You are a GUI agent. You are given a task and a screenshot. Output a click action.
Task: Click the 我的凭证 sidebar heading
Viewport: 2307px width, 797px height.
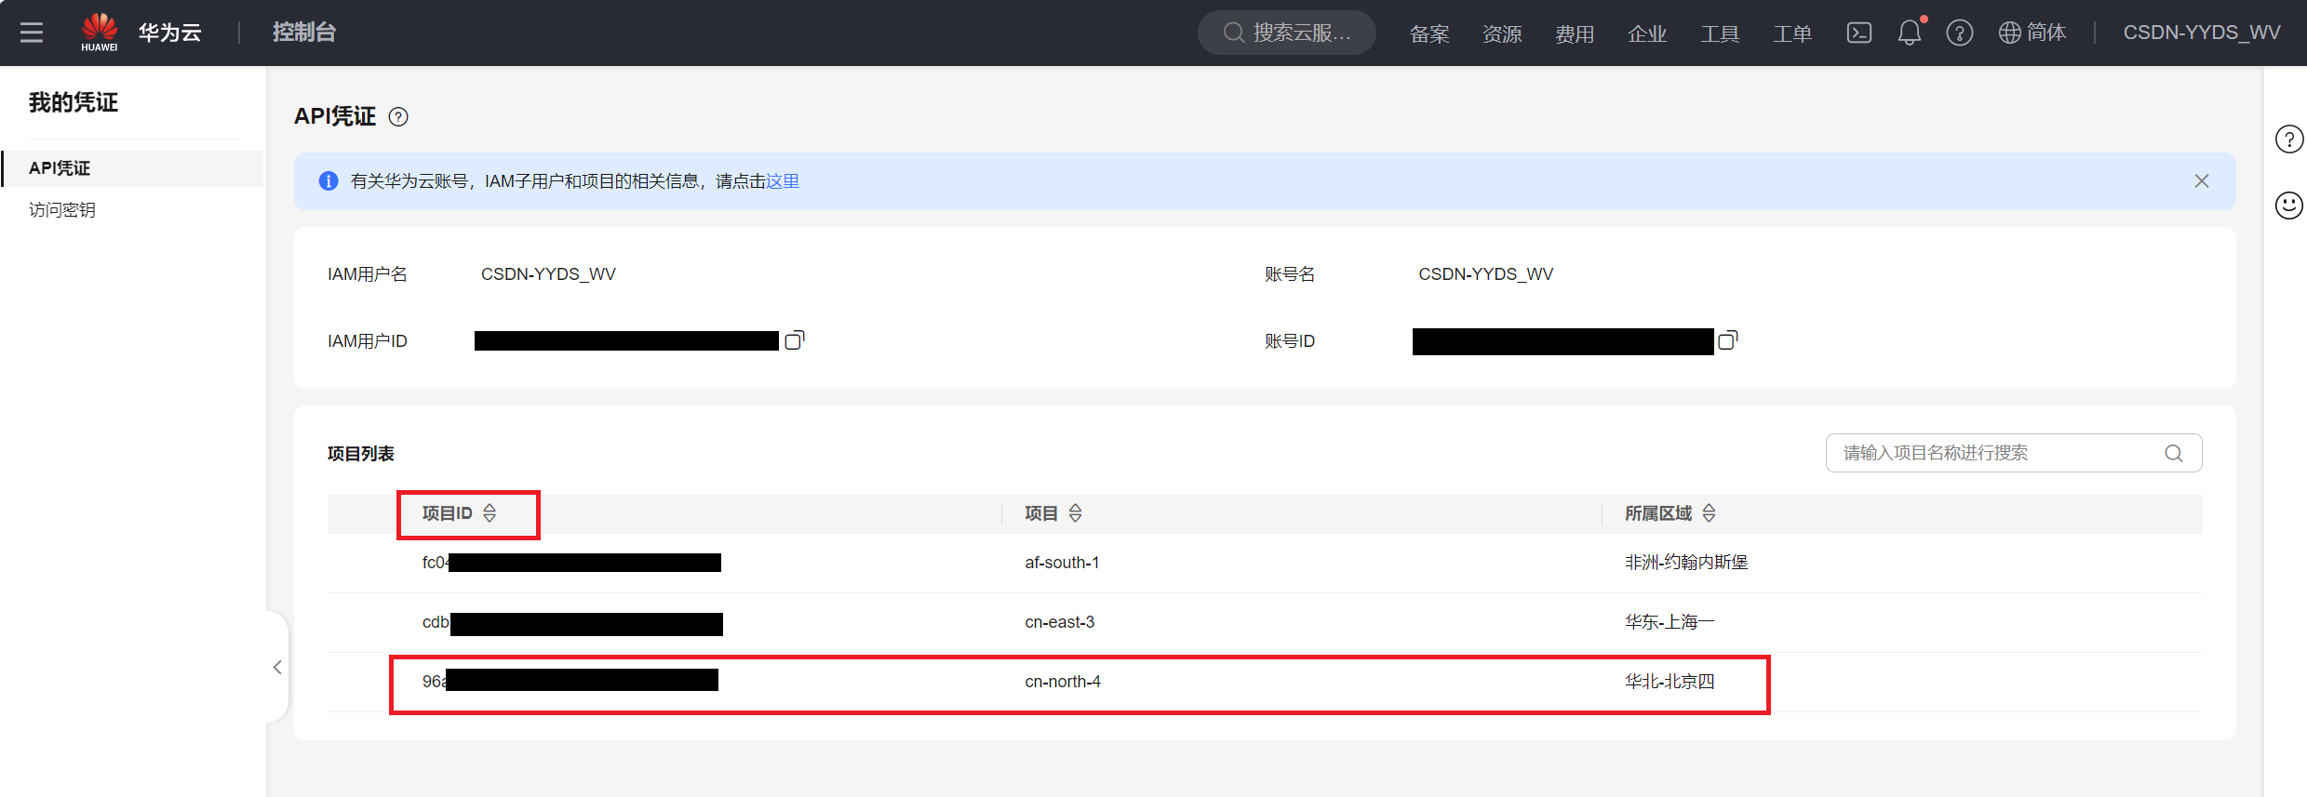(x=74, y=102)
